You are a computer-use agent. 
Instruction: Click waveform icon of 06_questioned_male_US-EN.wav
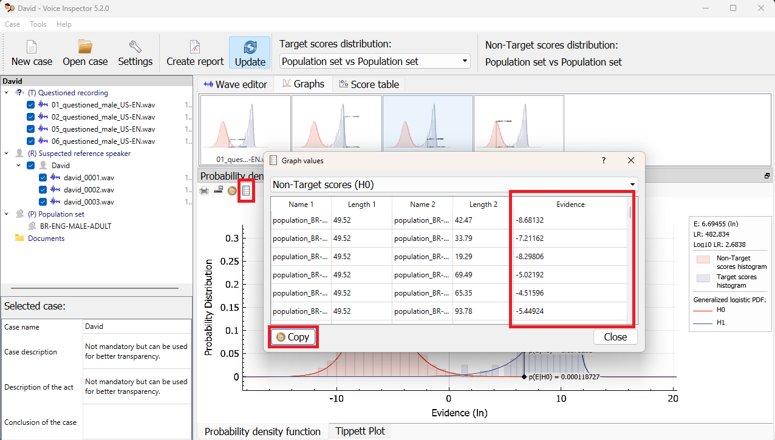point(44,141)
